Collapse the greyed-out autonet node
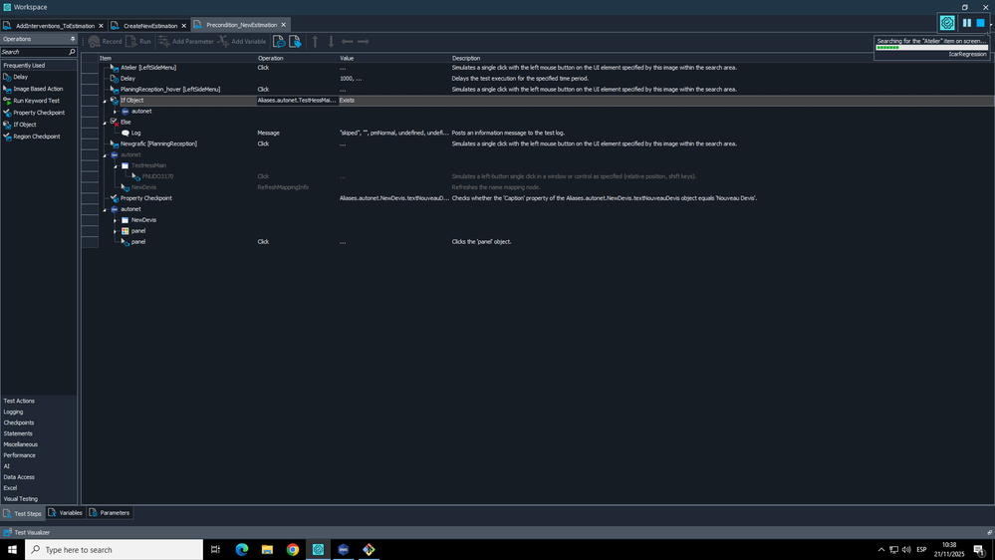The height and width of the screenshot is (560, 995). point(105,154)
